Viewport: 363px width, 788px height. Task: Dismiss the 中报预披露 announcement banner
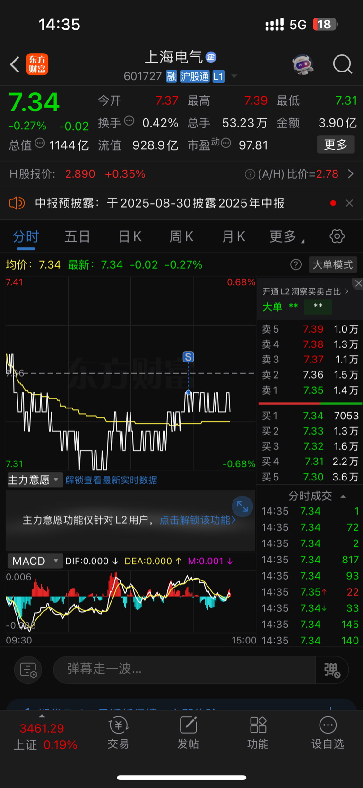point(349,203)
